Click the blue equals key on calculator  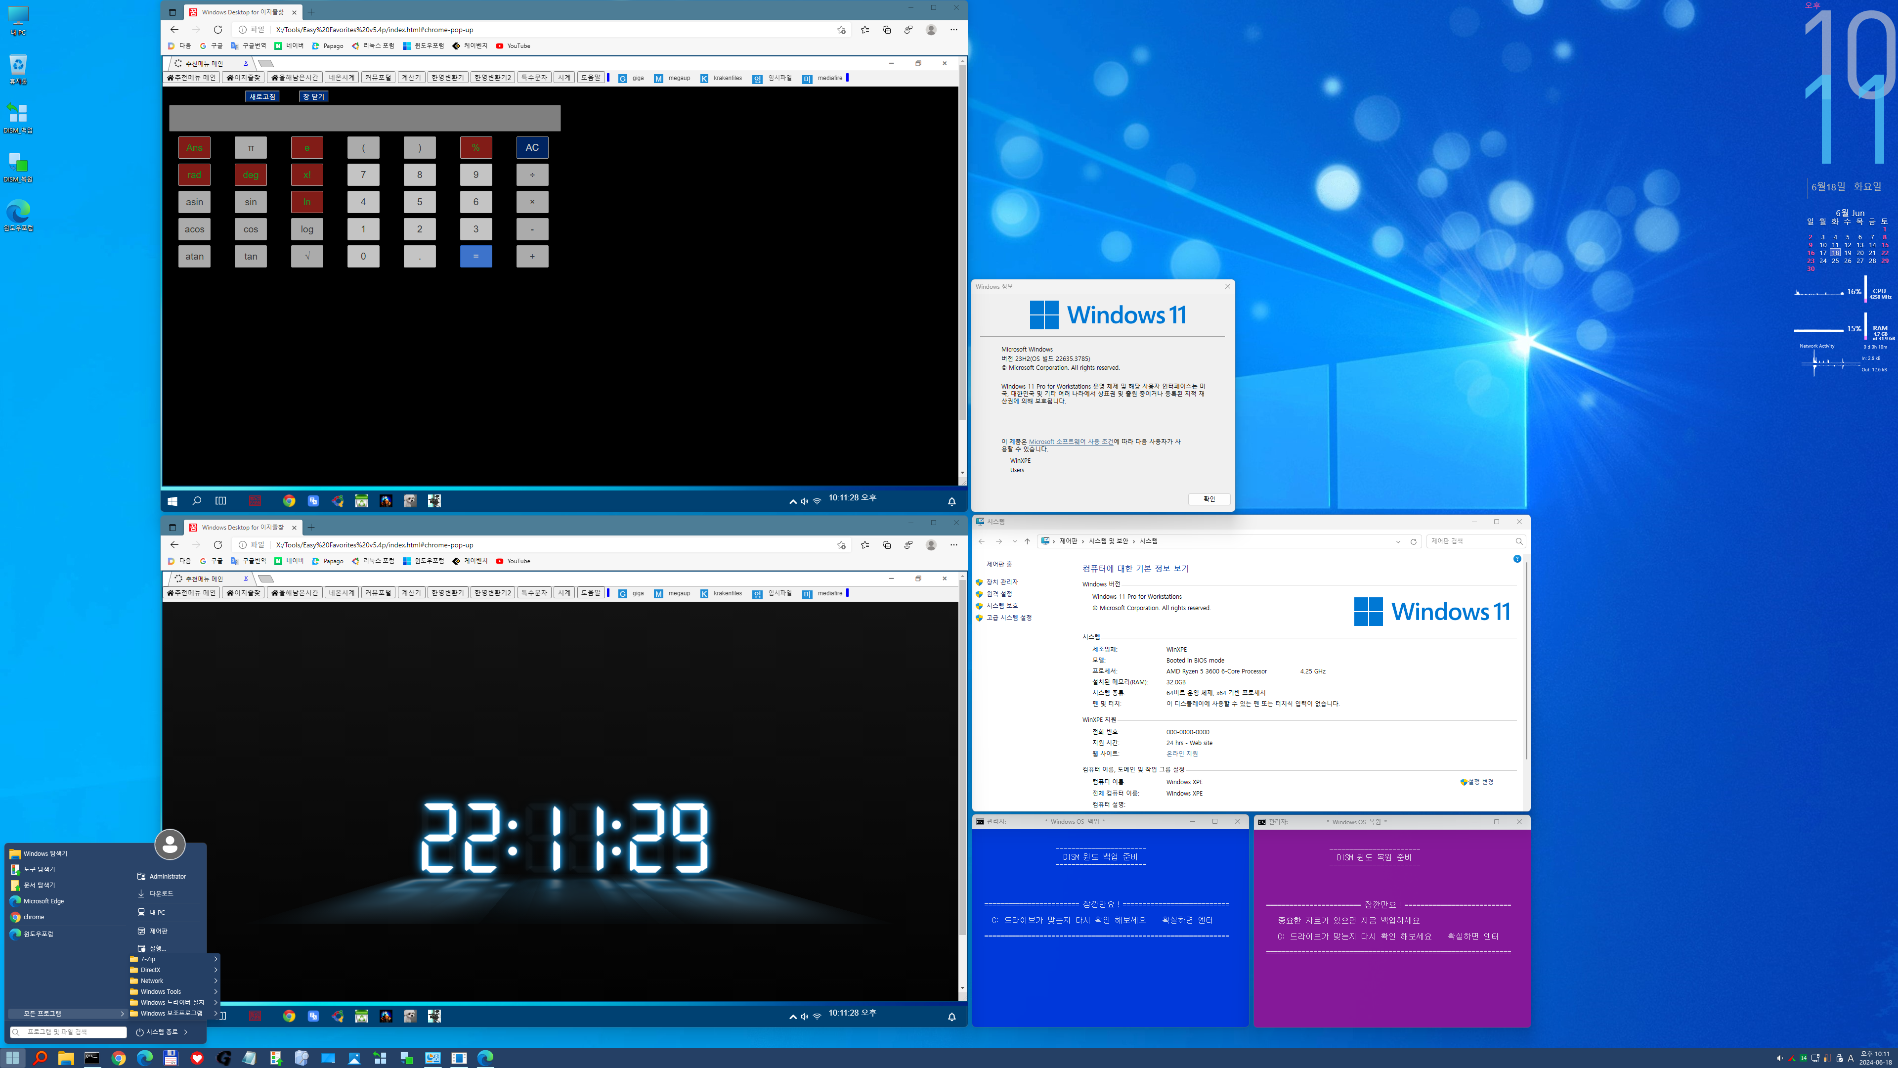476,257
